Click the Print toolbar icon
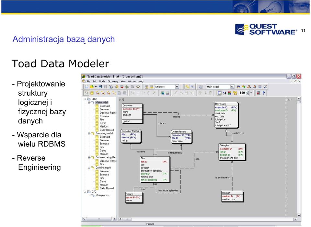The height and width of the screenshot is (227, 311). (106, 87)
